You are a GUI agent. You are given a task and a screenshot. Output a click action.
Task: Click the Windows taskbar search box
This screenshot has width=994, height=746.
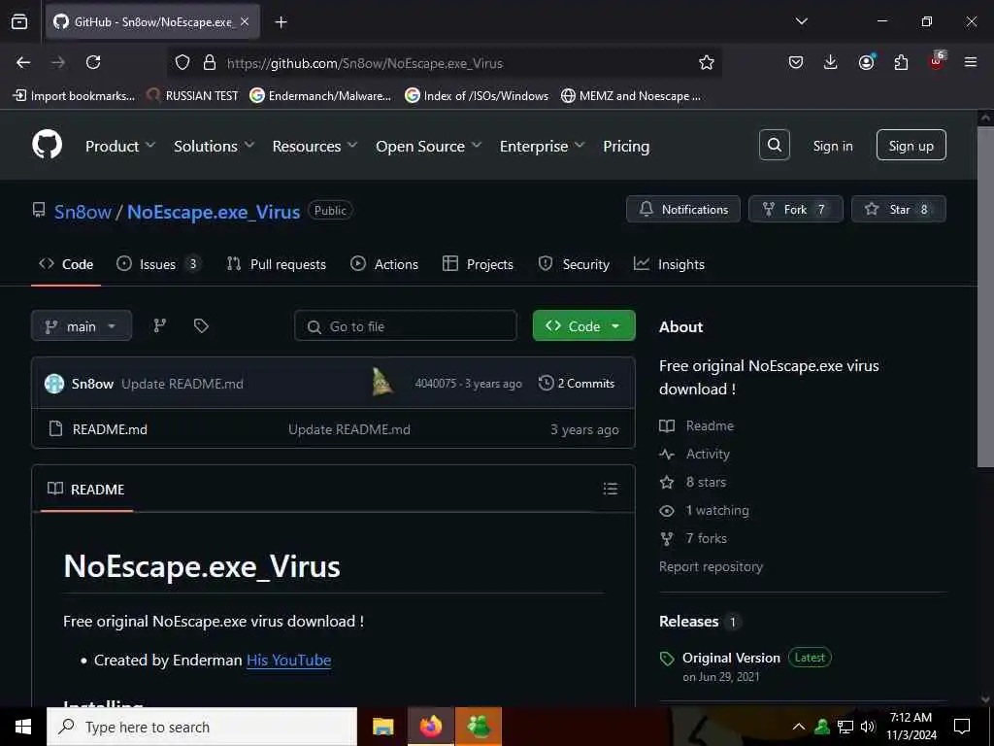pyautogui.click(x=202, y=727)
